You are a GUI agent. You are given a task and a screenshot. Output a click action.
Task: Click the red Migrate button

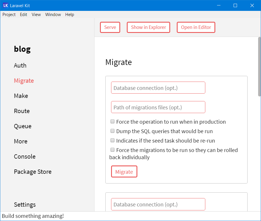click(124, 172)
